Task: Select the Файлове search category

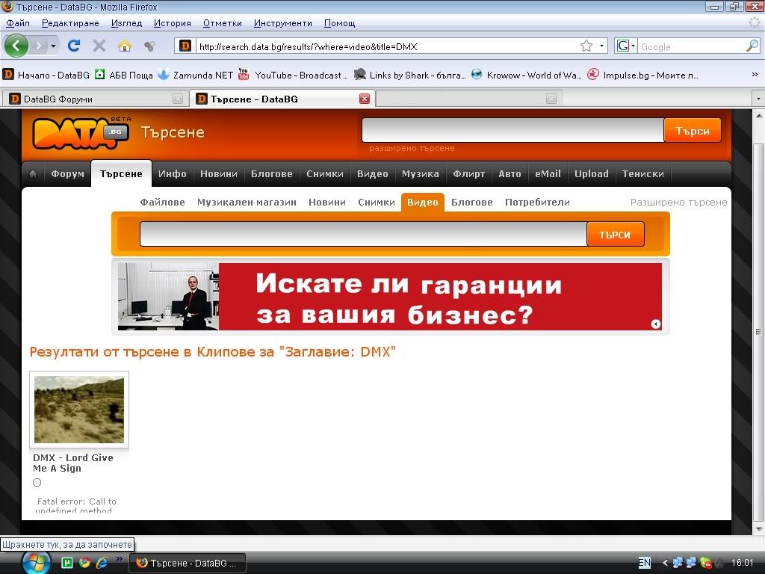Action: coord(162,202)
